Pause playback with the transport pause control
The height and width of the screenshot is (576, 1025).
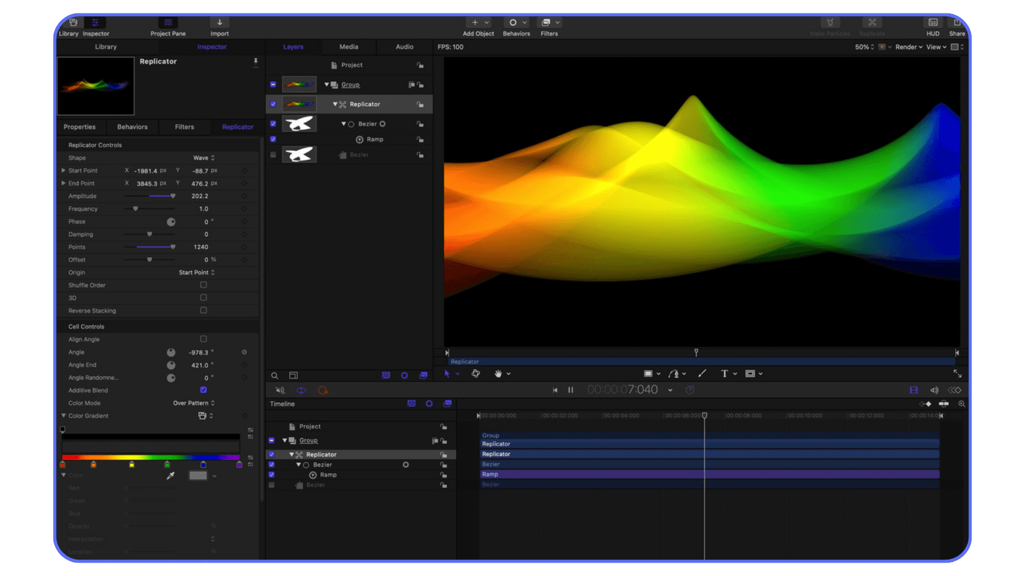click(x=570, y=390)
